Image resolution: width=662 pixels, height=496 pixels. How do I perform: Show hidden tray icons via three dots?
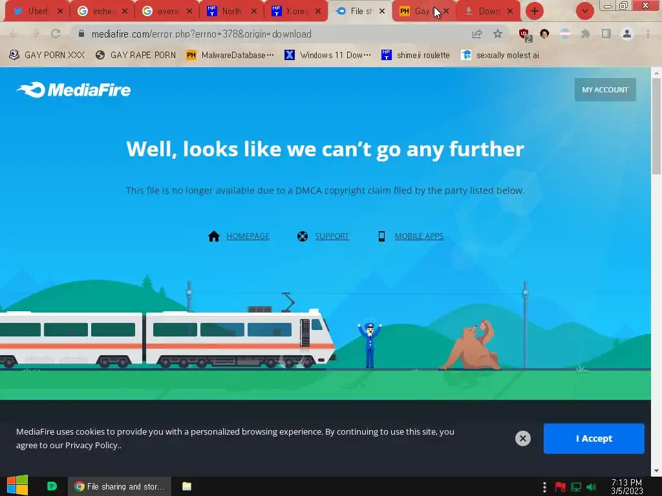tap(544, 487)
